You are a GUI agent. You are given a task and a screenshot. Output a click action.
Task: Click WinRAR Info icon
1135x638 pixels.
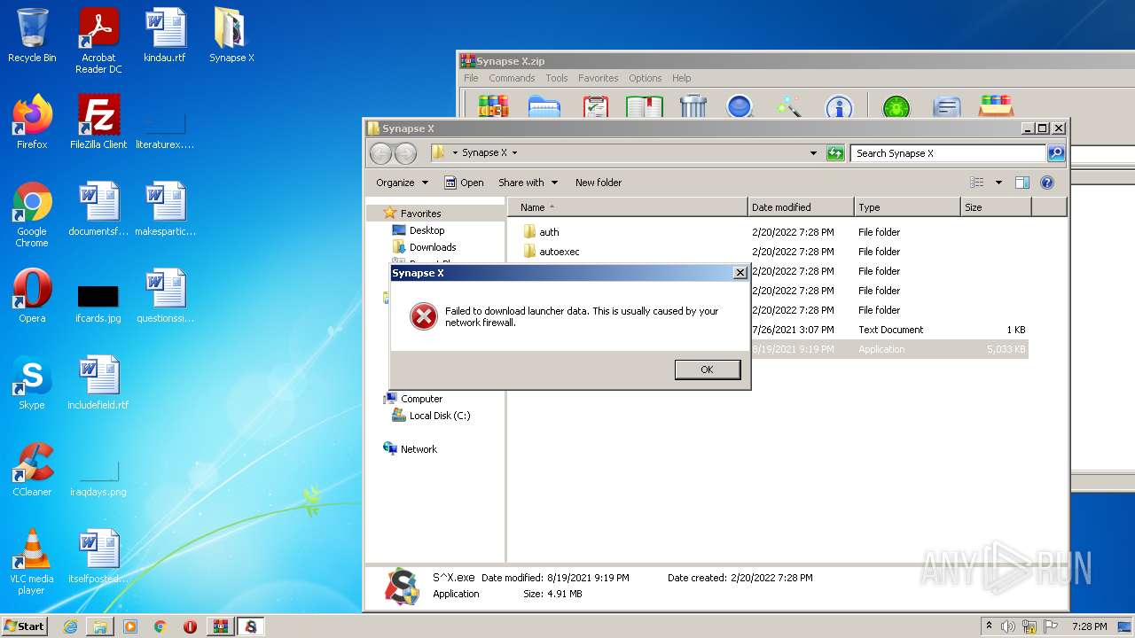click(838, 107)
